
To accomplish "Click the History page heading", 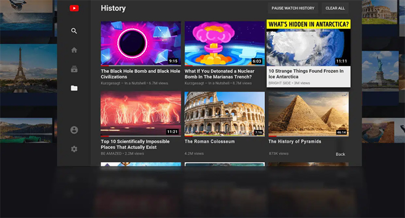I will 113,8.
